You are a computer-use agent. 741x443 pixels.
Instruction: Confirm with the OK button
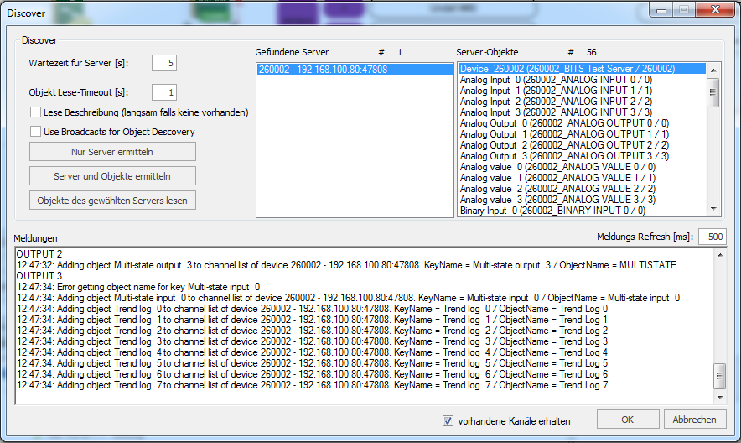(628, 420)
